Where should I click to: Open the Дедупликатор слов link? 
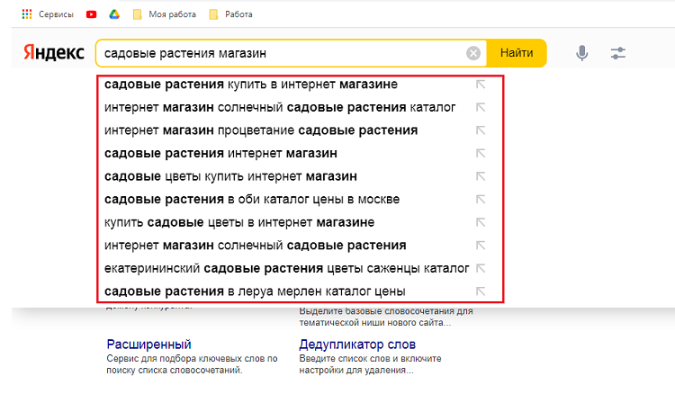coord(357,345)
